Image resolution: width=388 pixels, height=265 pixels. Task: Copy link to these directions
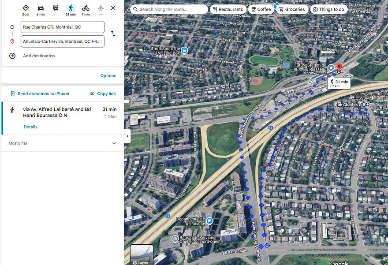pyautogui.click(x=103, y=93)
